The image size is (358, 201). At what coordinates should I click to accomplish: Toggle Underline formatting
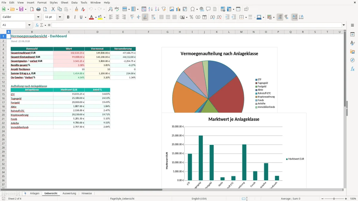(x=81, y=17)
